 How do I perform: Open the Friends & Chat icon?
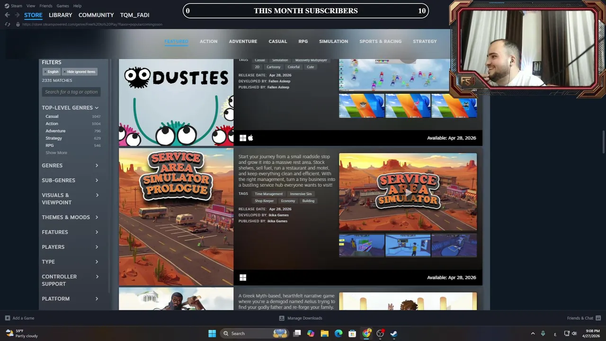598,318
